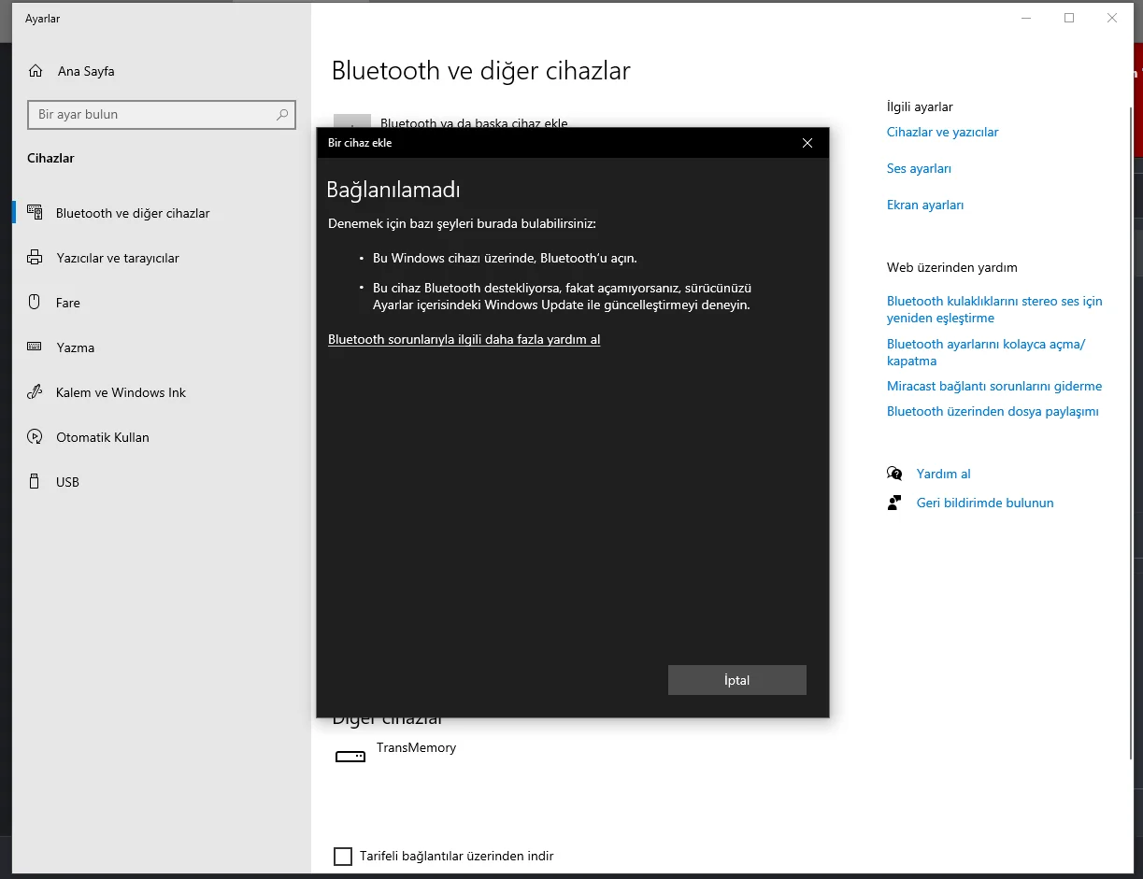Click the Ayarlar window title
Screen dimensions: 1143x879
[42, 19]
